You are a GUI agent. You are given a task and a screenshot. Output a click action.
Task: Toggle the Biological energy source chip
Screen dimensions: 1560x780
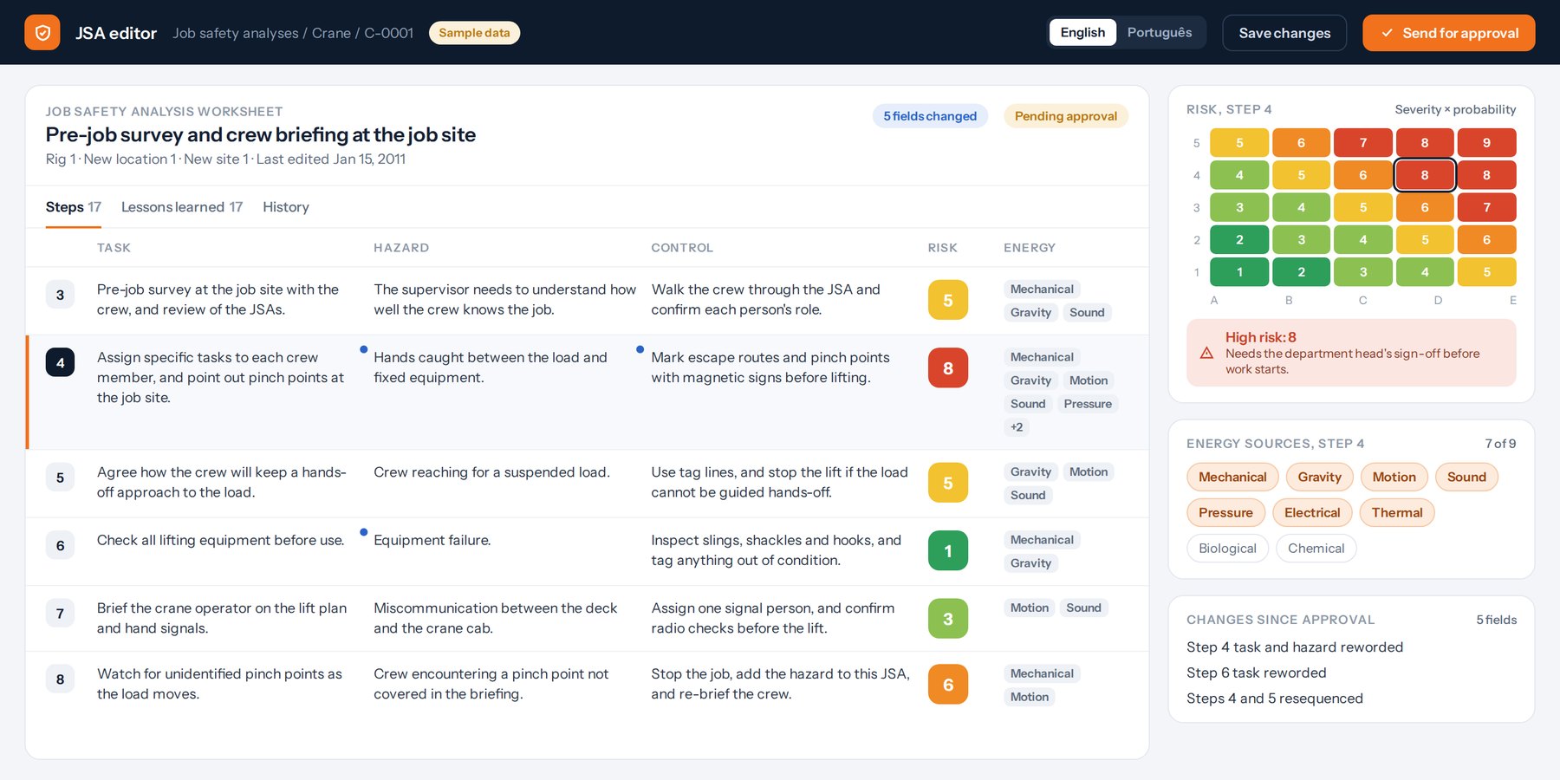tap(1227, 548)
